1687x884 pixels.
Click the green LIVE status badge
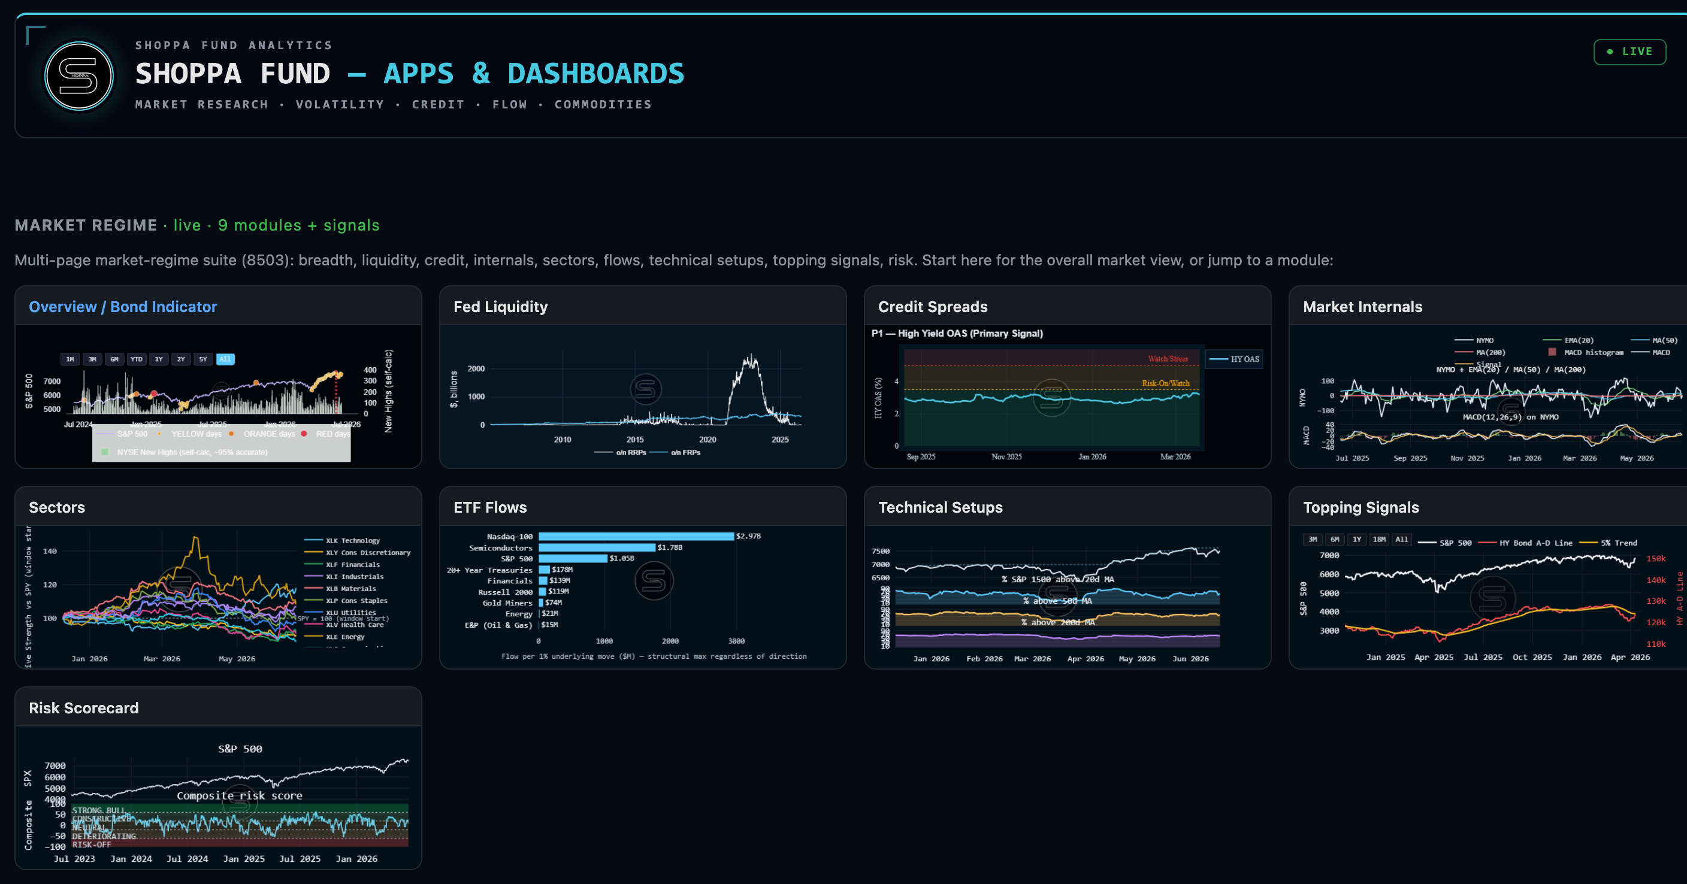[1629, 52]
